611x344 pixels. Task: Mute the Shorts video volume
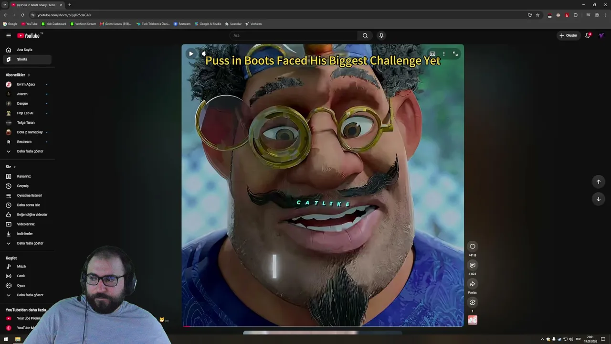[204, 54]
